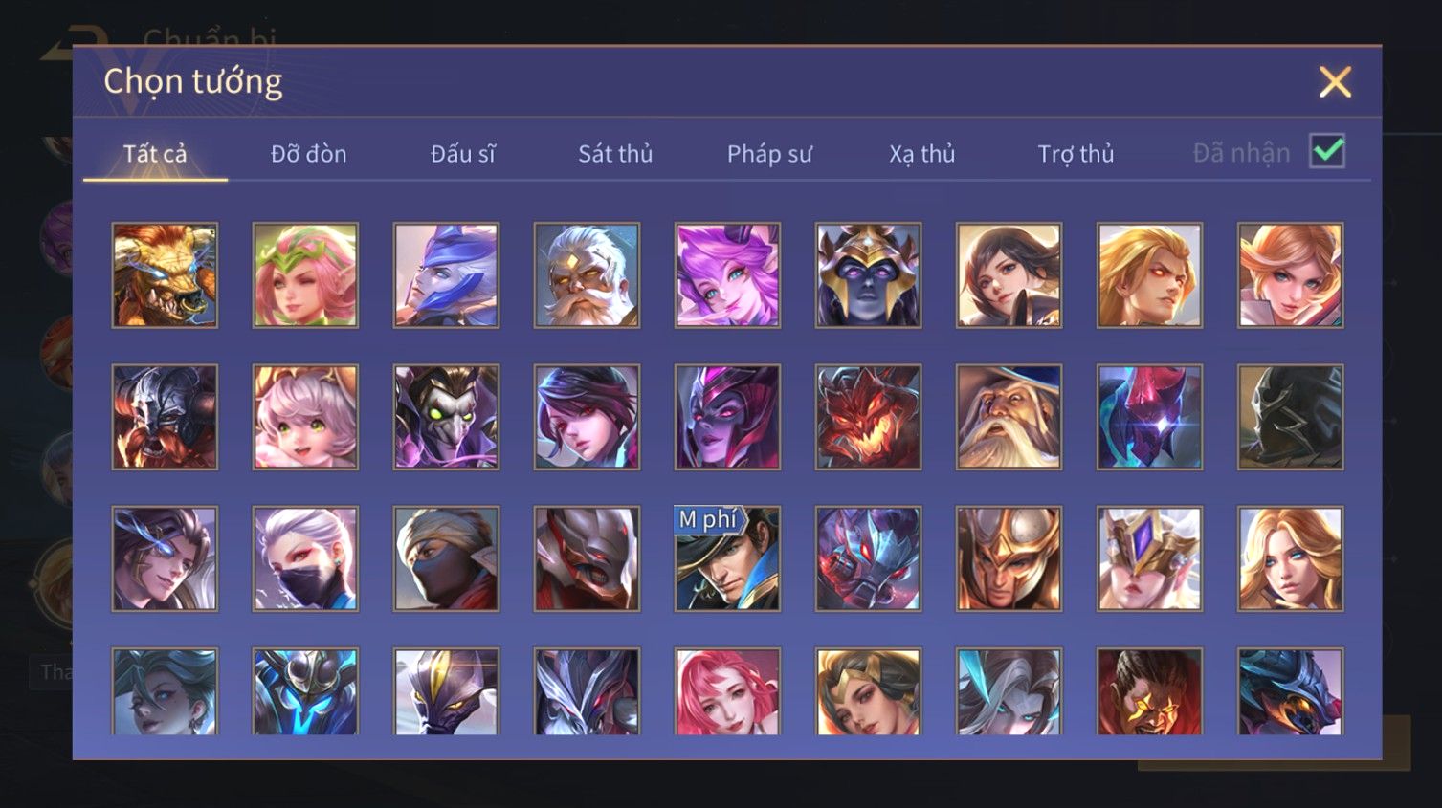1442x808 pixels.
Task: Select the golden lion beast hero portrait
Action: [x=165, y=275]
